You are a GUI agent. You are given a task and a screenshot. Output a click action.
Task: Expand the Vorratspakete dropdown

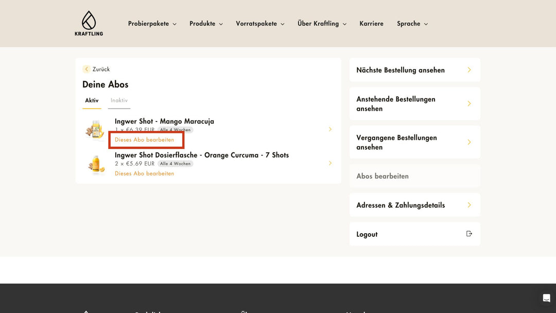(x=260, y=24)
